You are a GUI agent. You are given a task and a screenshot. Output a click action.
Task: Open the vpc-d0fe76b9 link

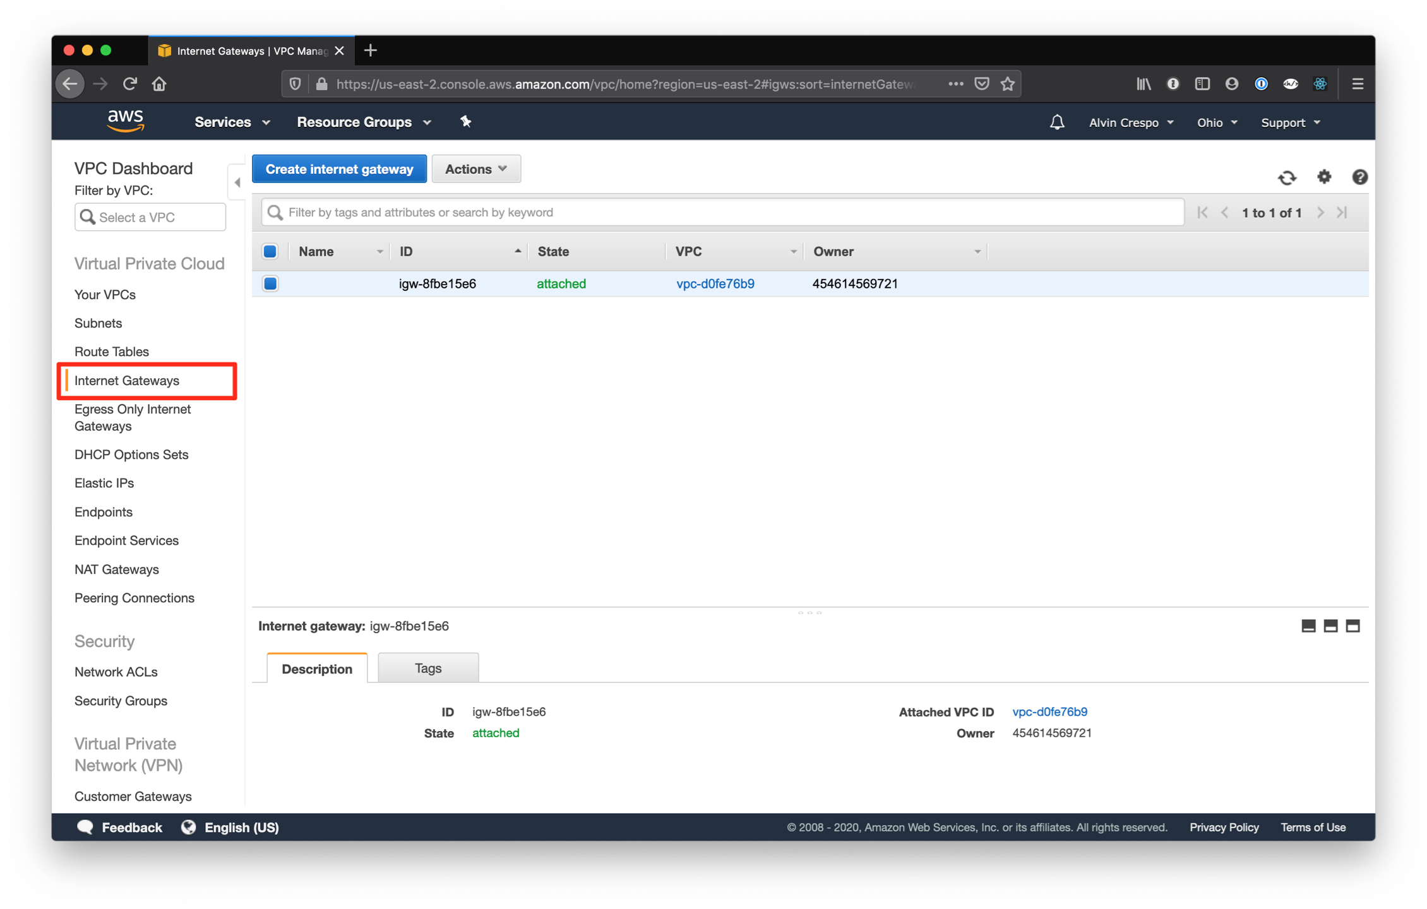tap(715, 283)
